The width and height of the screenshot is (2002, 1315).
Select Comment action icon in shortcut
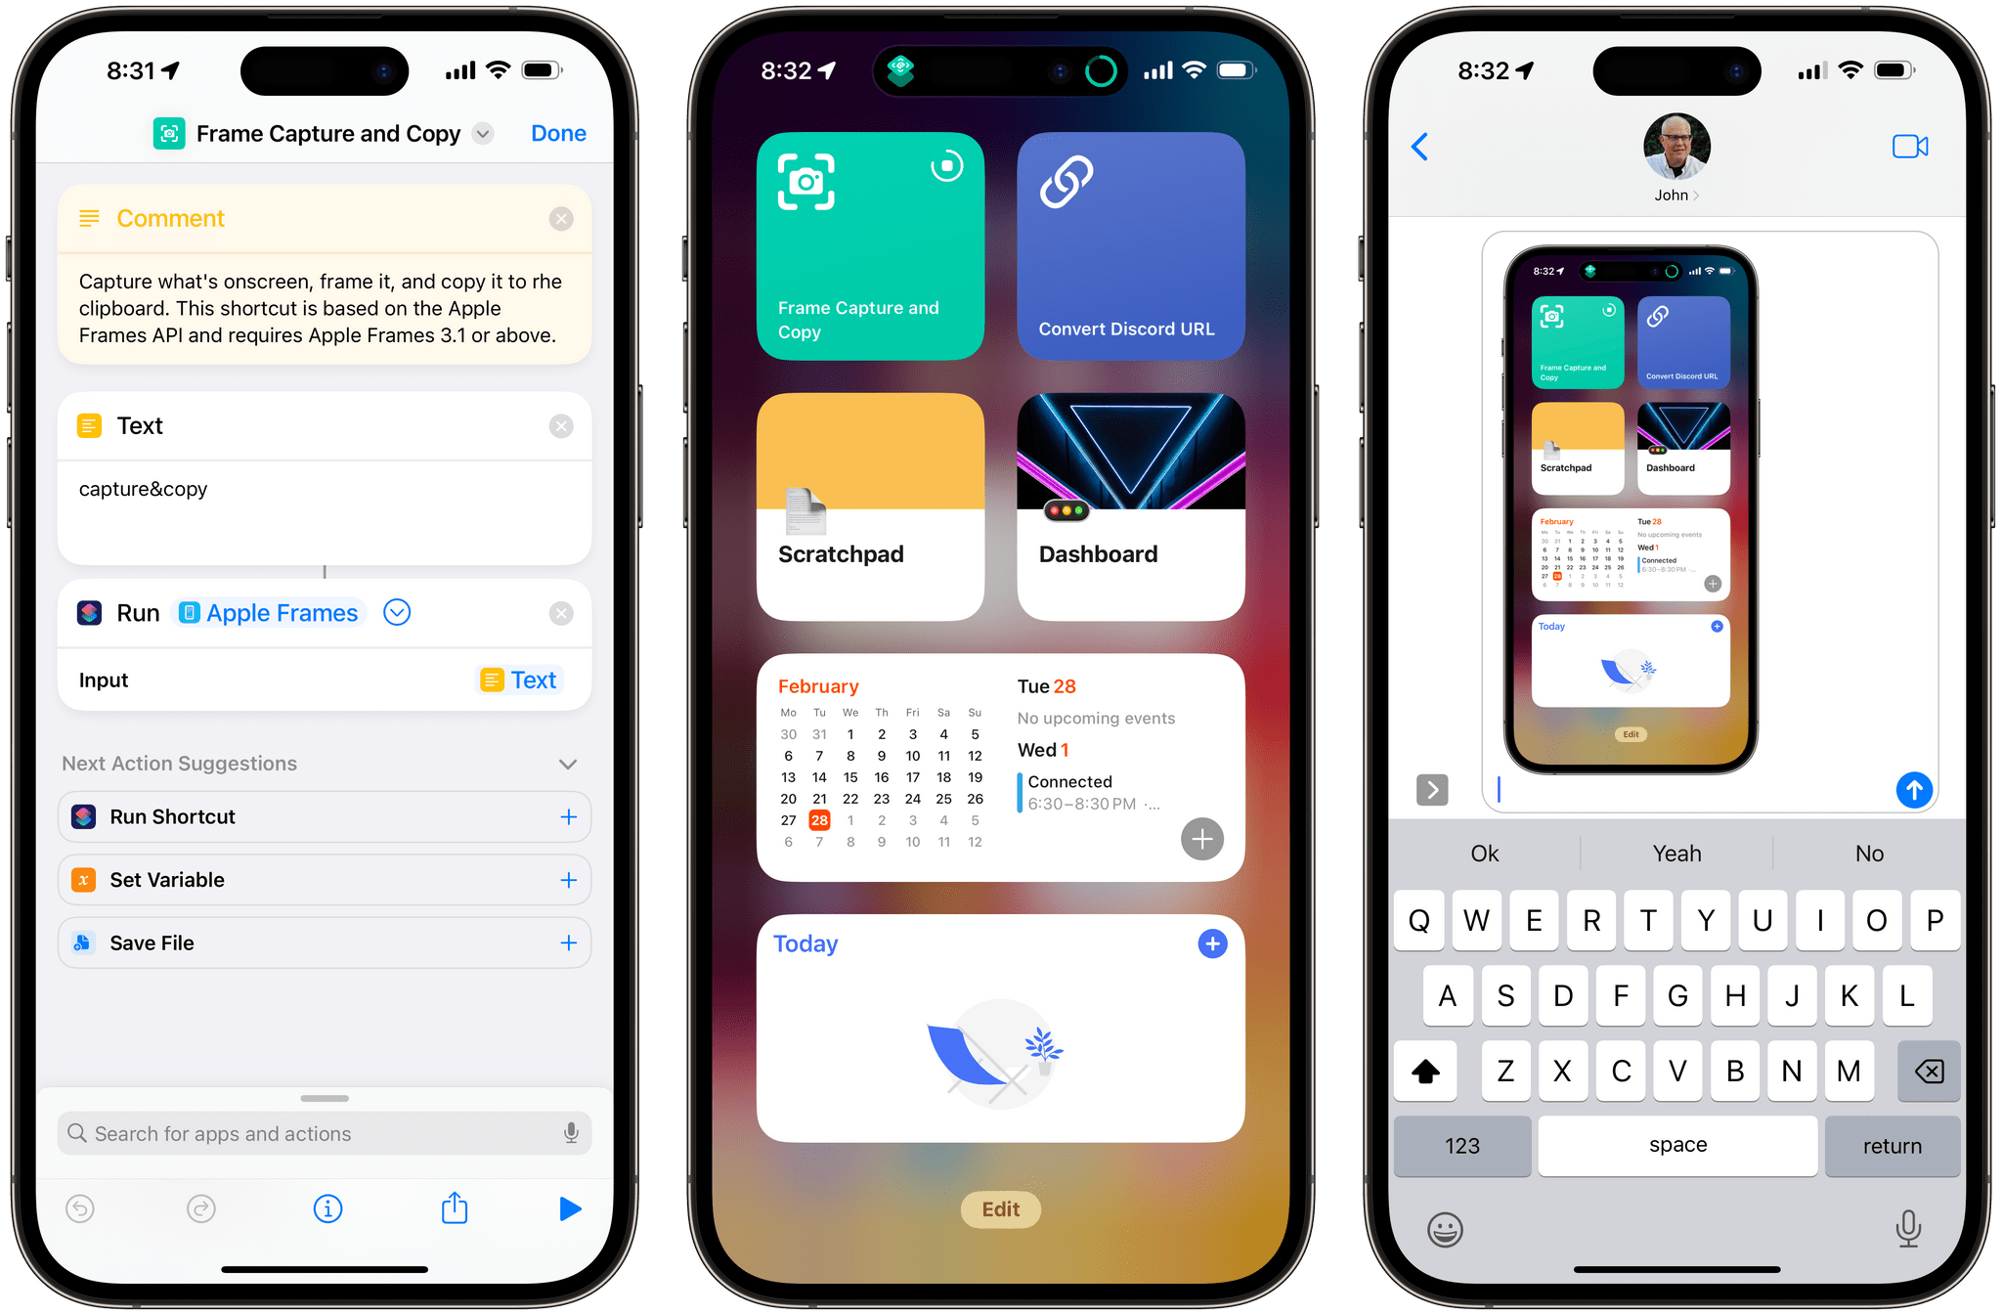(90, 219)
